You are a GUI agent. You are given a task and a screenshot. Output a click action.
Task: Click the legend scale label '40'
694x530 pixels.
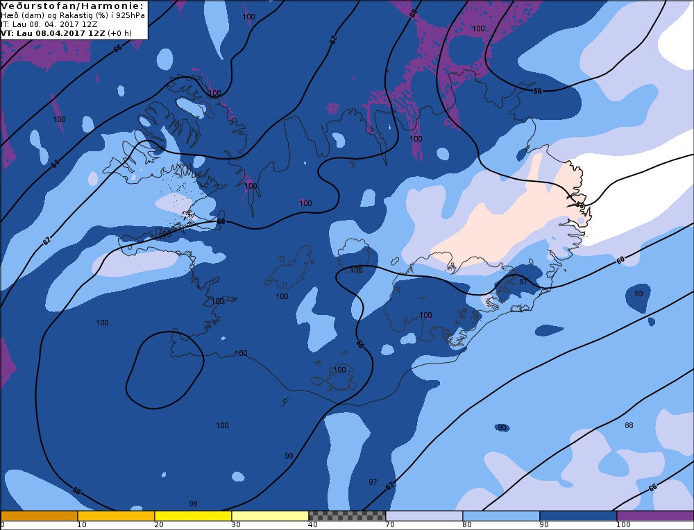coord(313,524)
